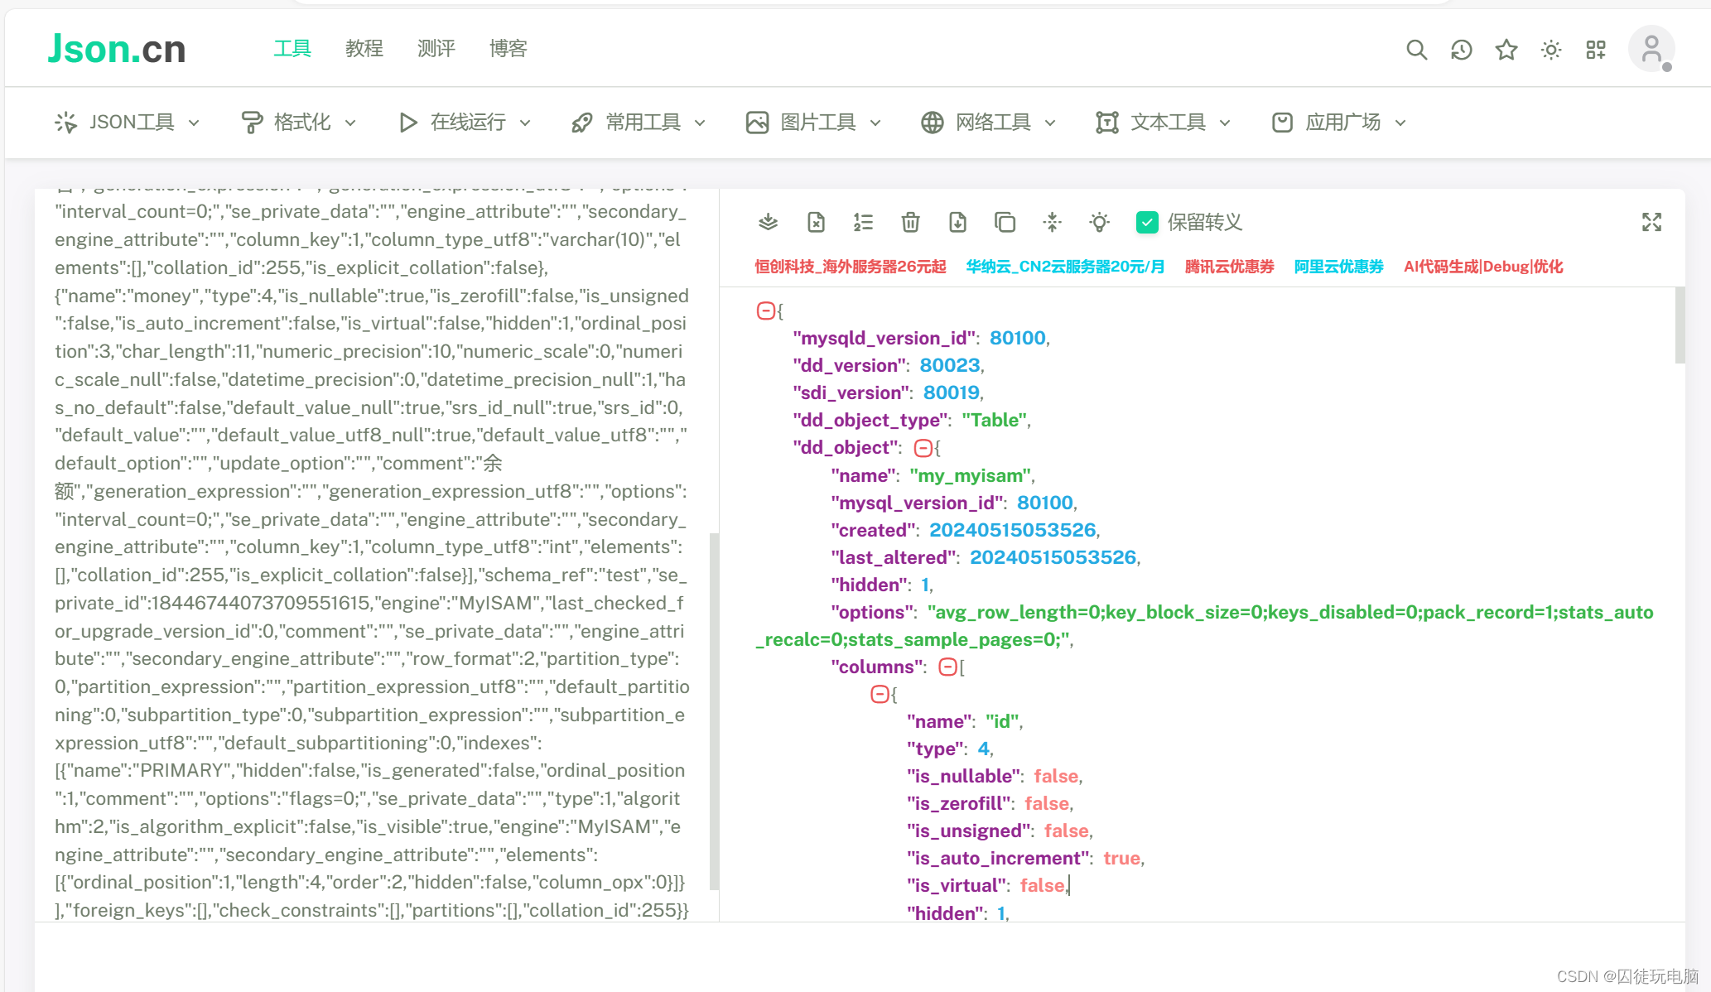Open 恒创科技_海外服务器26元起 ad link
Screen dimensions: 1711x992
coord(851,267)
